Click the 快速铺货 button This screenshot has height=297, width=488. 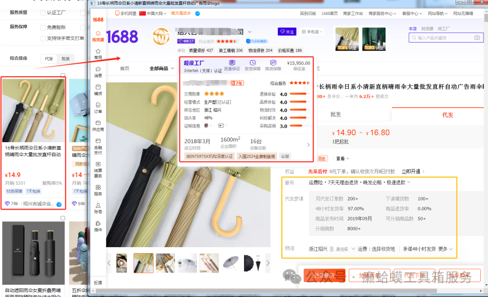(x=324, y=275)
